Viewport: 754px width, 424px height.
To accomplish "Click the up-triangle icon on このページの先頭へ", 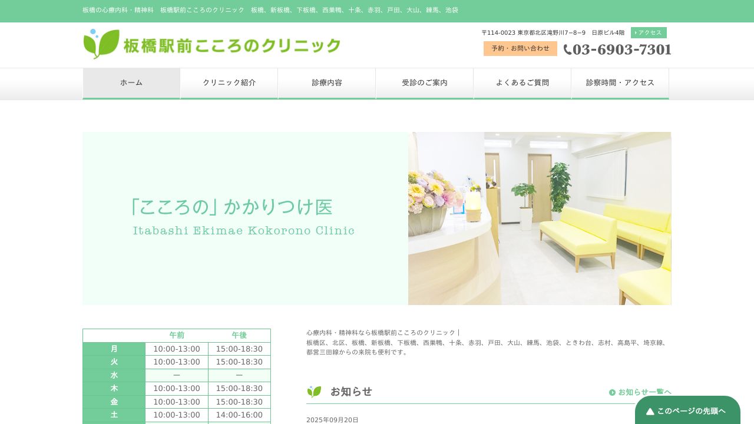I will click(x=650, y=411).
